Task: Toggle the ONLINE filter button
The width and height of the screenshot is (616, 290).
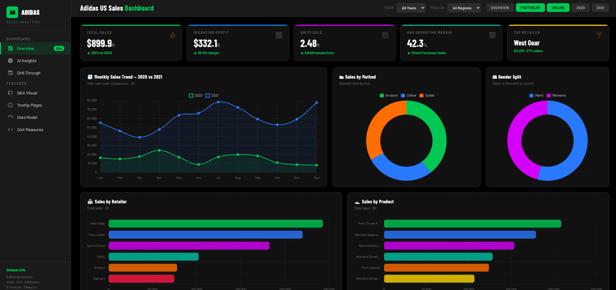Action: pyautogui.click(x=558, y=8)
